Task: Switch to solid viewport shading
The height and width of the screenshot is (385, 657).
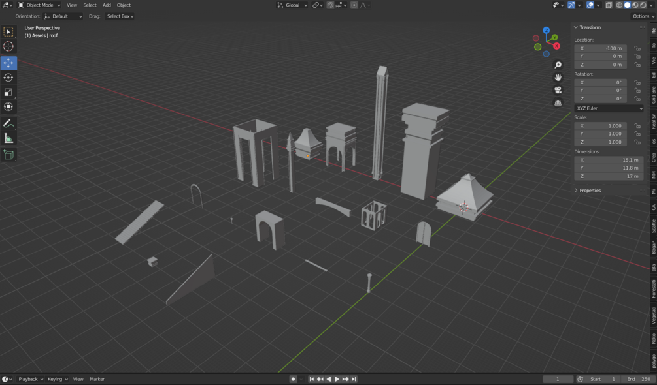Action: coord(627,5)
